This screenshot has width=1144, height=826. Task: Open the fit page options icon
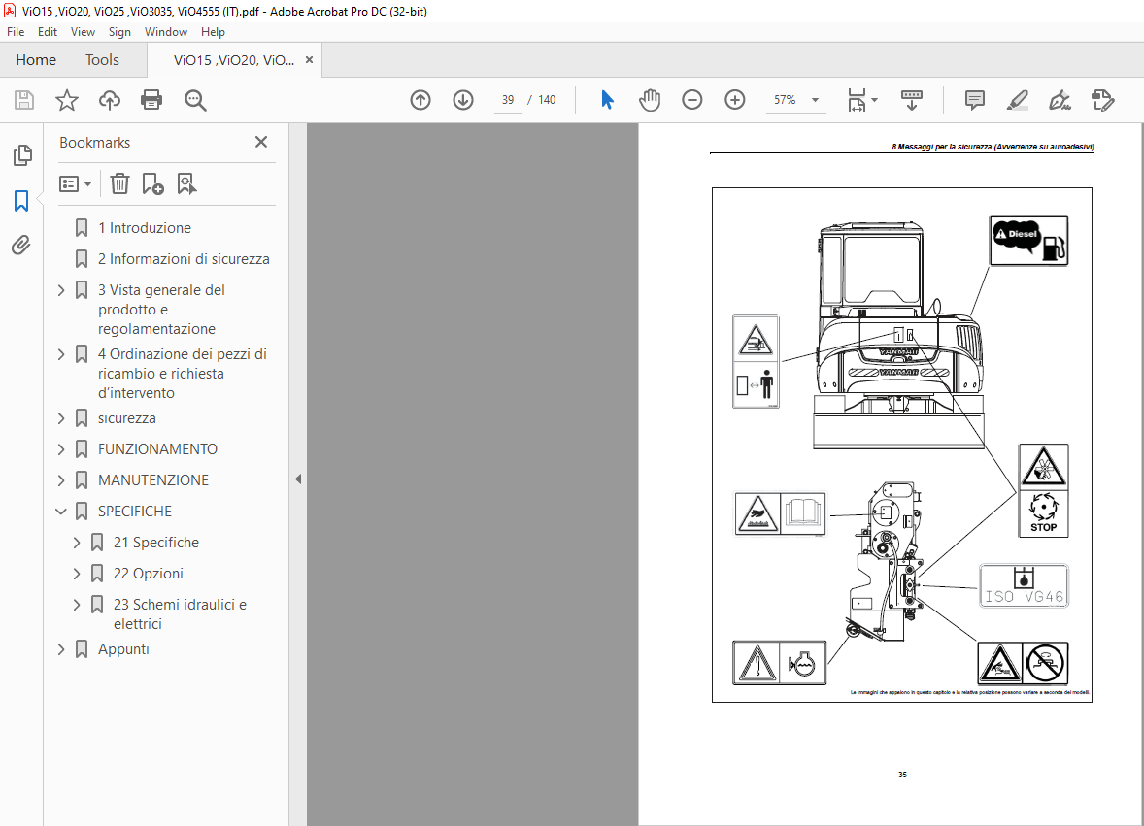861,100
